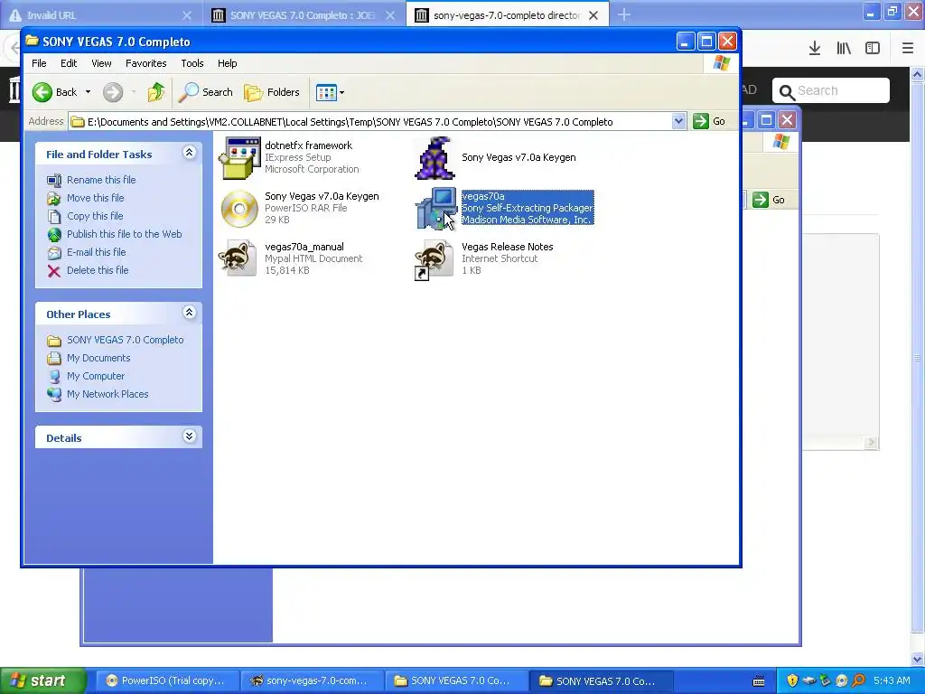Image resolution: width=925 pixels, height=694 pixels.
Task: Open a new browser tab
Action: tap(624, 15)
